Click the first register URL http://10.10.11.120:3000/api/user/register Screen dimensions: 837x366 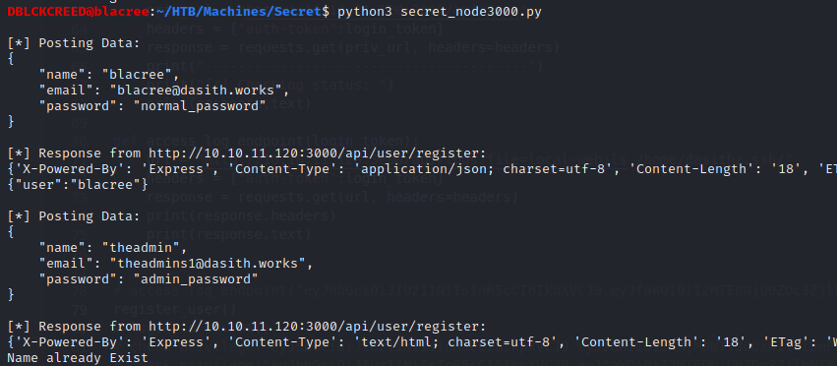[315, 153]
